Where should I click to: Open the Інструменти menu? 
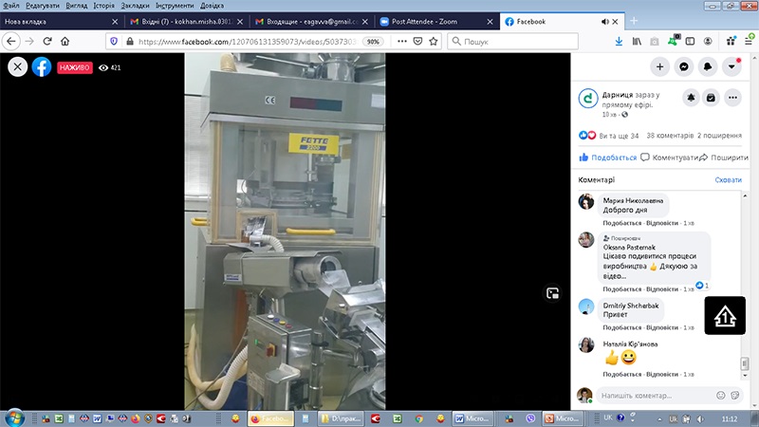[175, 6]
